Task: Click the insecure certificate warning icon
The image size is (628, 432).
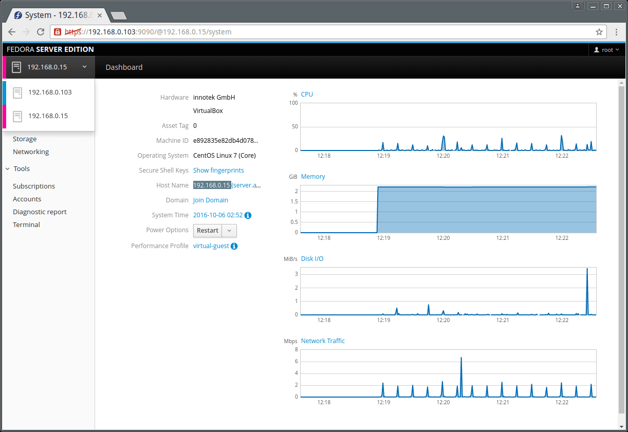Action: [58, 32]
